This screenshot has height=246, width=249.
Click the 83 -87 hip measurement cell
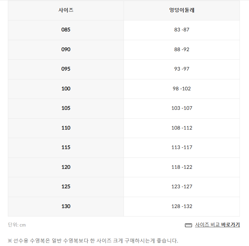click(182, 30)
